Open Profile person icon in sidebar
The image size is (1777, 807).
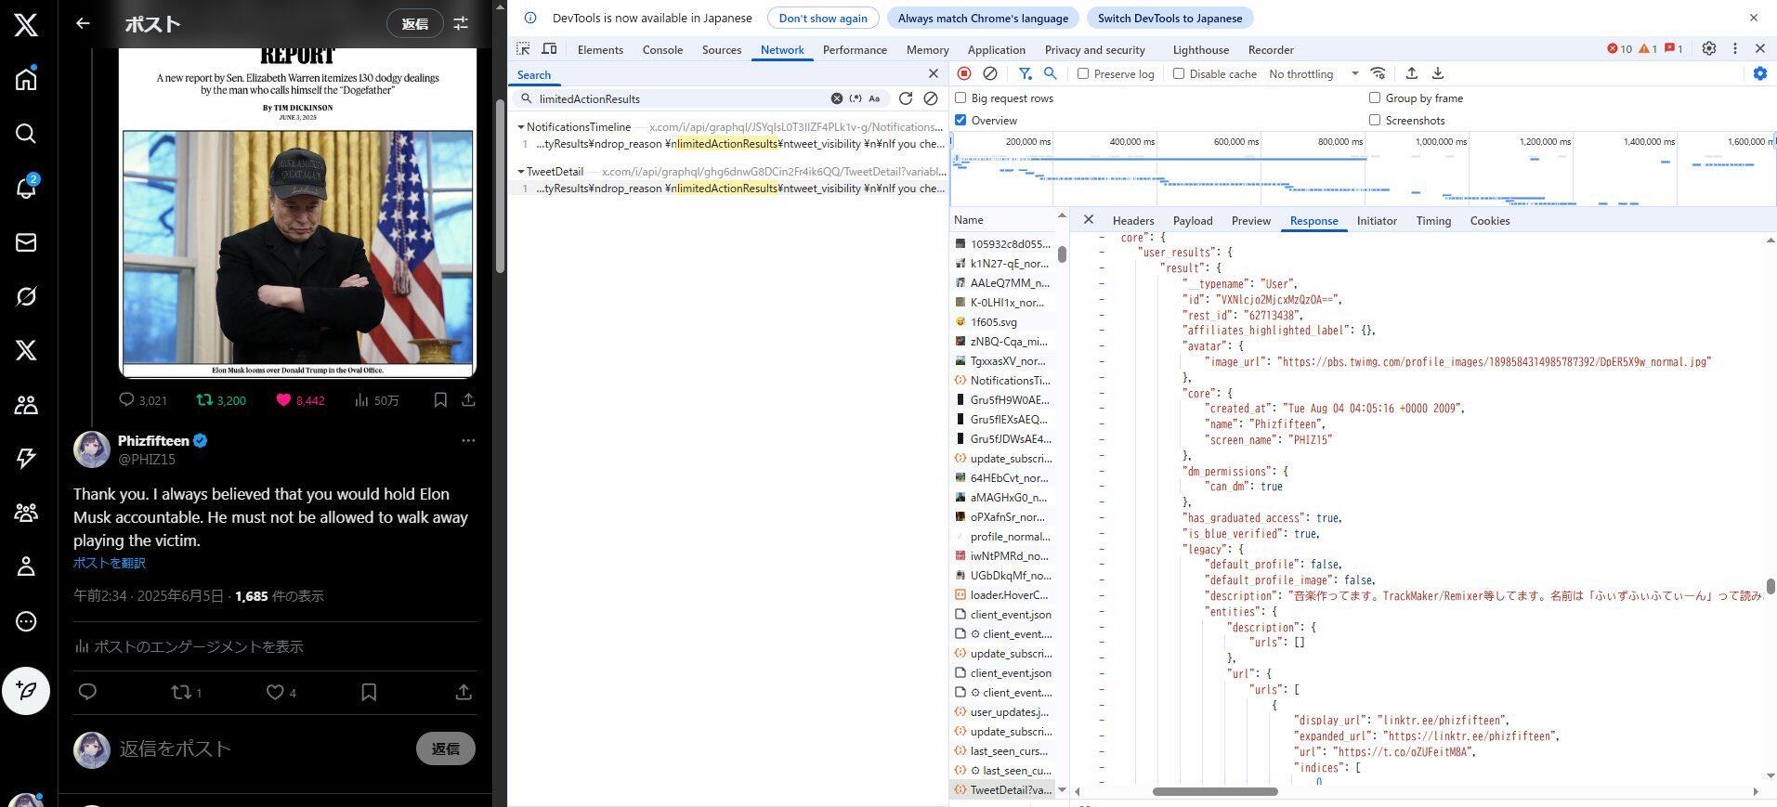[26, 566]
